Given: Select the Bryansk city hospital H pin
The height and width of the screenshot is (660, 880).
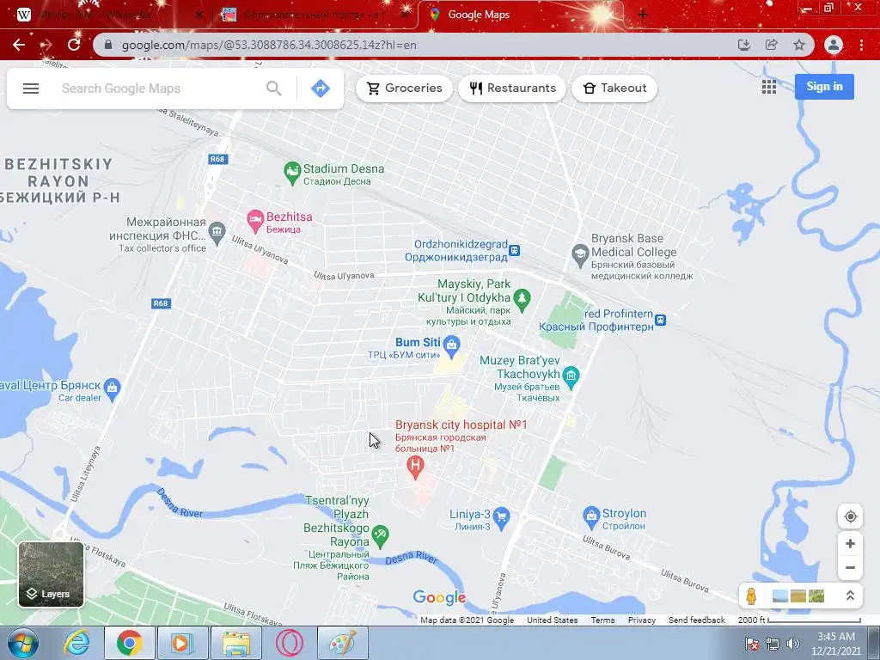Looking at the screenshot, I should coord(415,467).
